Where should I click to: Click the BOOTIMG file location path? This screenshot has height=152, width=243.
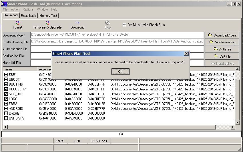(173, 84)
